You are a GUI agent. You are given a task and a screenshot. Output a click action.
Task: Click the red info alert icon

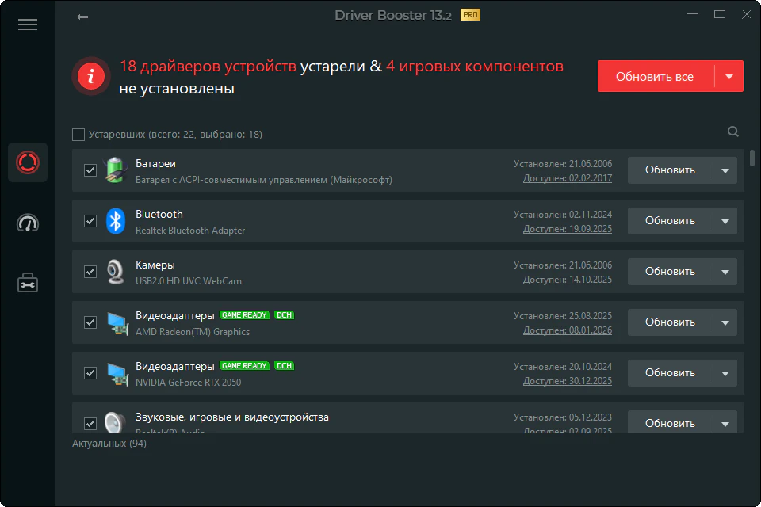[x=91, y=77]
